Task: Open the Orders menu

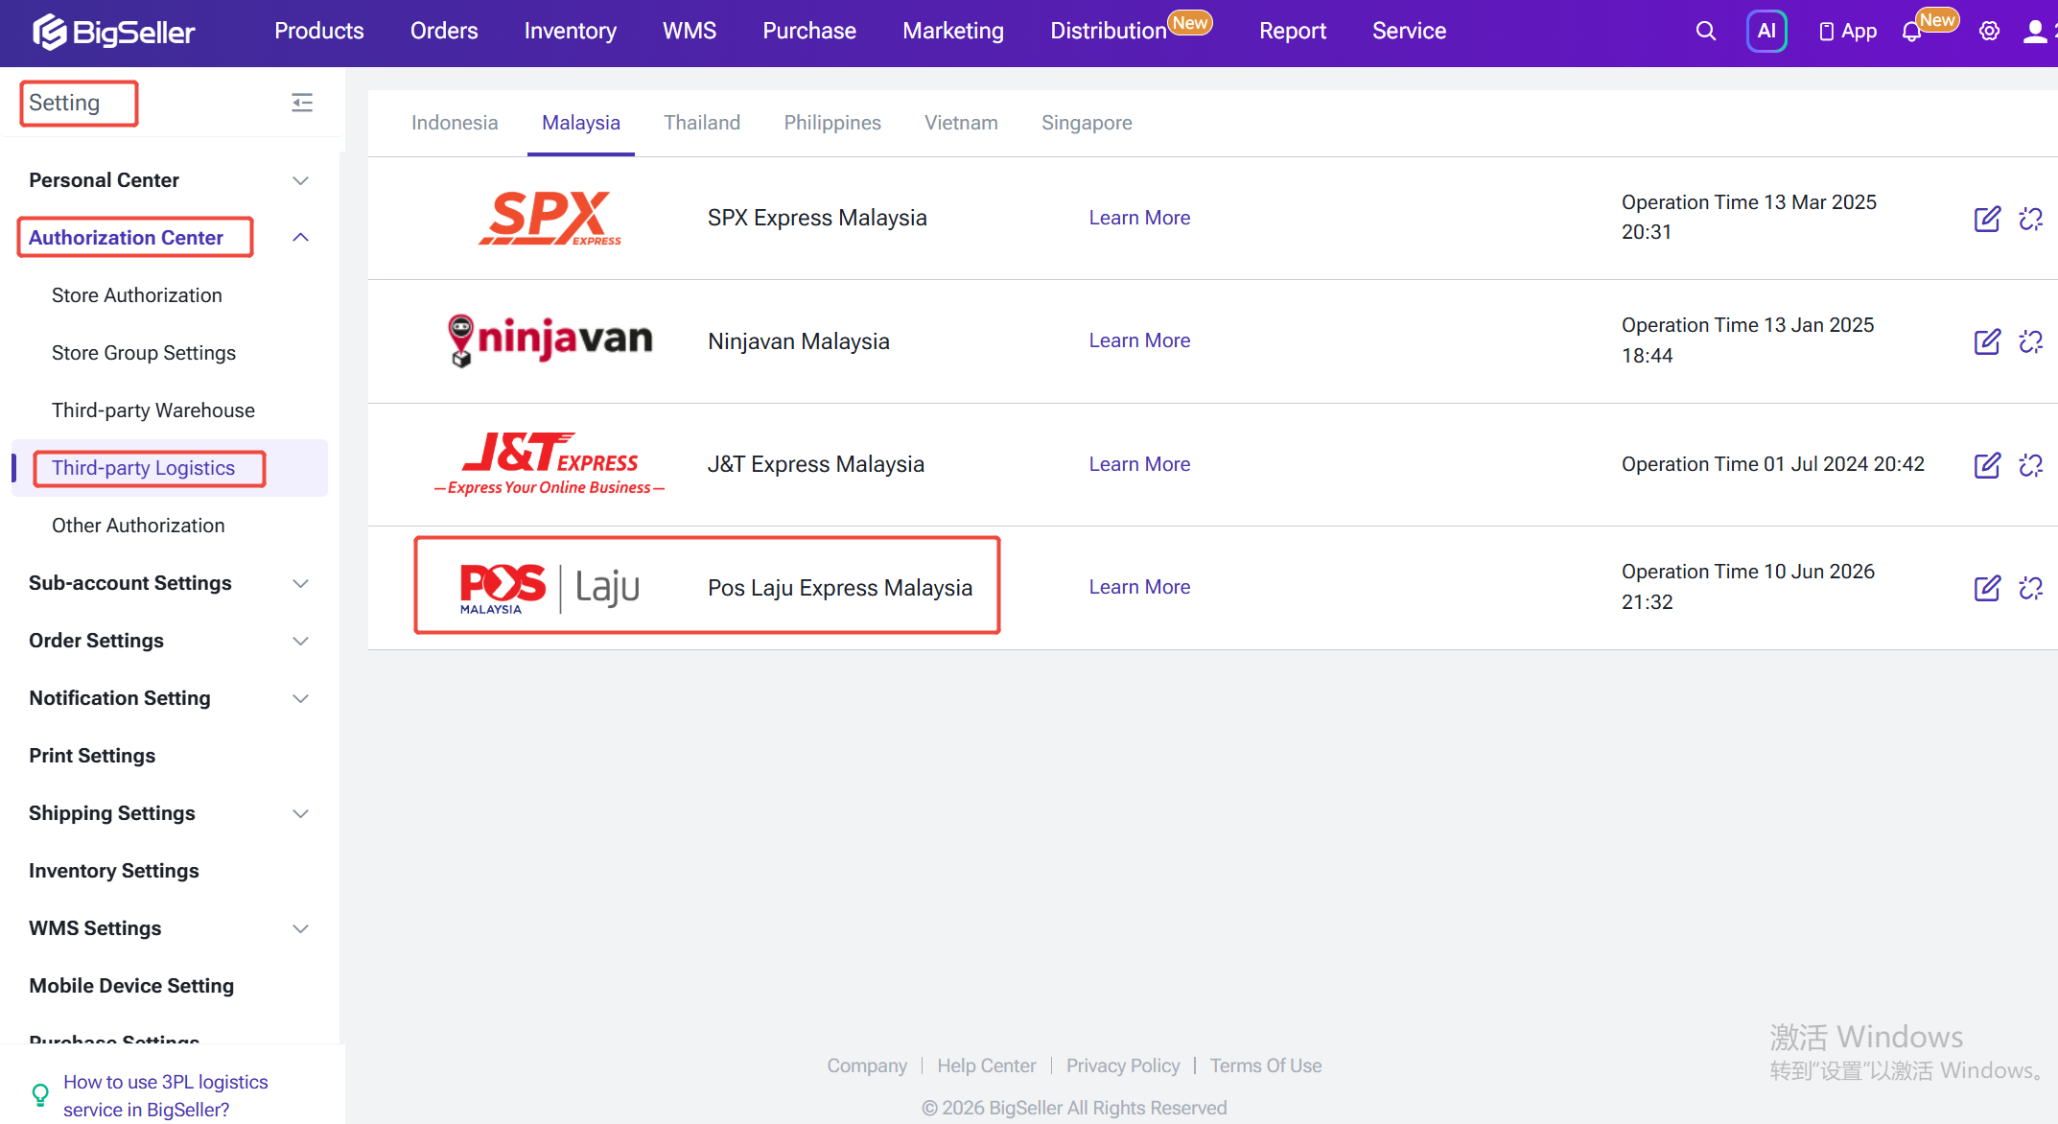Action: coord(444,31)
